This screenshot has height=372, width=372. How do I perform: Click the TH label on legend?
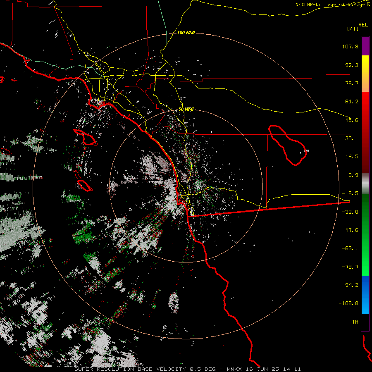(355, 322)
